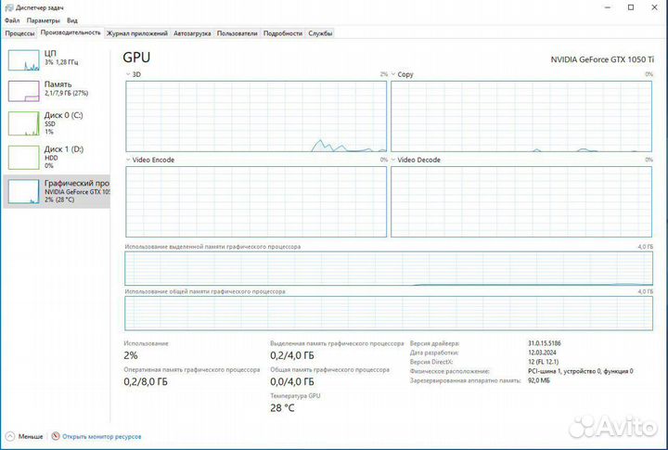The height and width of the screenshot is (450, 668).
Task: Click the Открыть монитор ресурсов link
Action: [x=101, y=437]
